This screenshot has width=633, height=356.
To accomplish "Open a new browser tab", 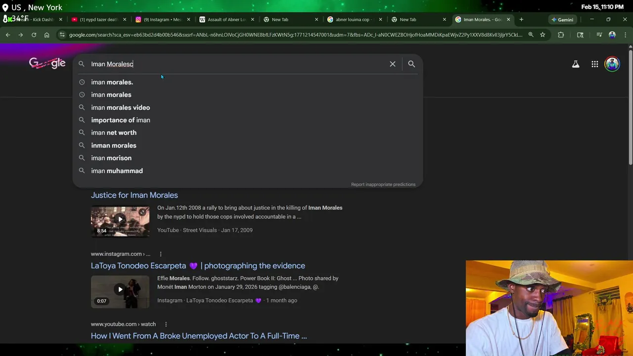I will click(x=521, y=19).
